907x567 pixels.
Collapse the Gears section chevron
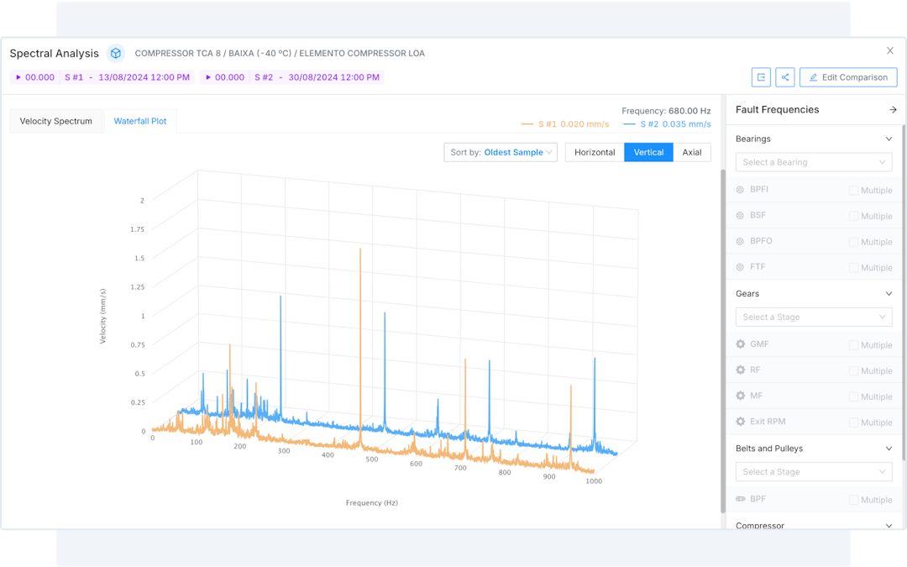pos(889,294)
